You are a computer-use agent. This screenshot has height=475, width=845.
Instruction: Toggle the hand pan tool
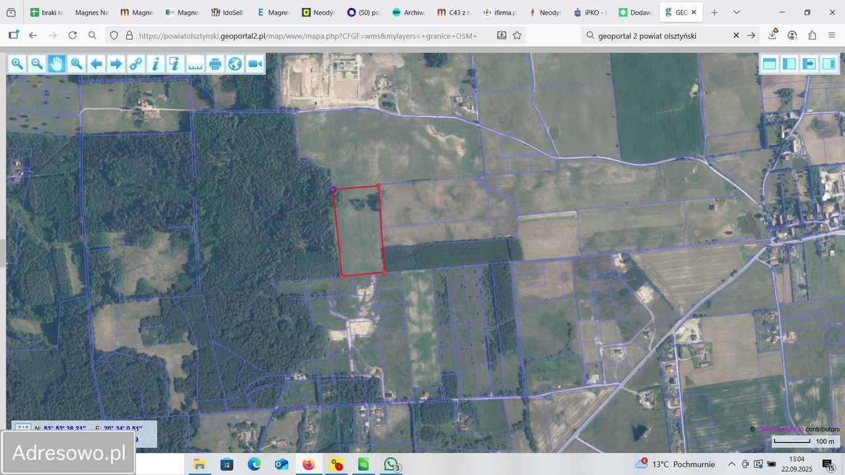coord(57,64)
